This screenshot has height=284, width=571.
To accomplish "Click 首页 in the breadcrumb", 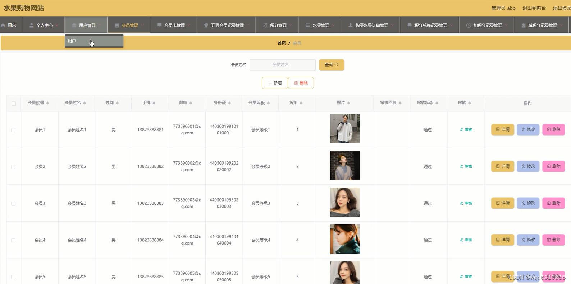I will (x=282, y=43).
